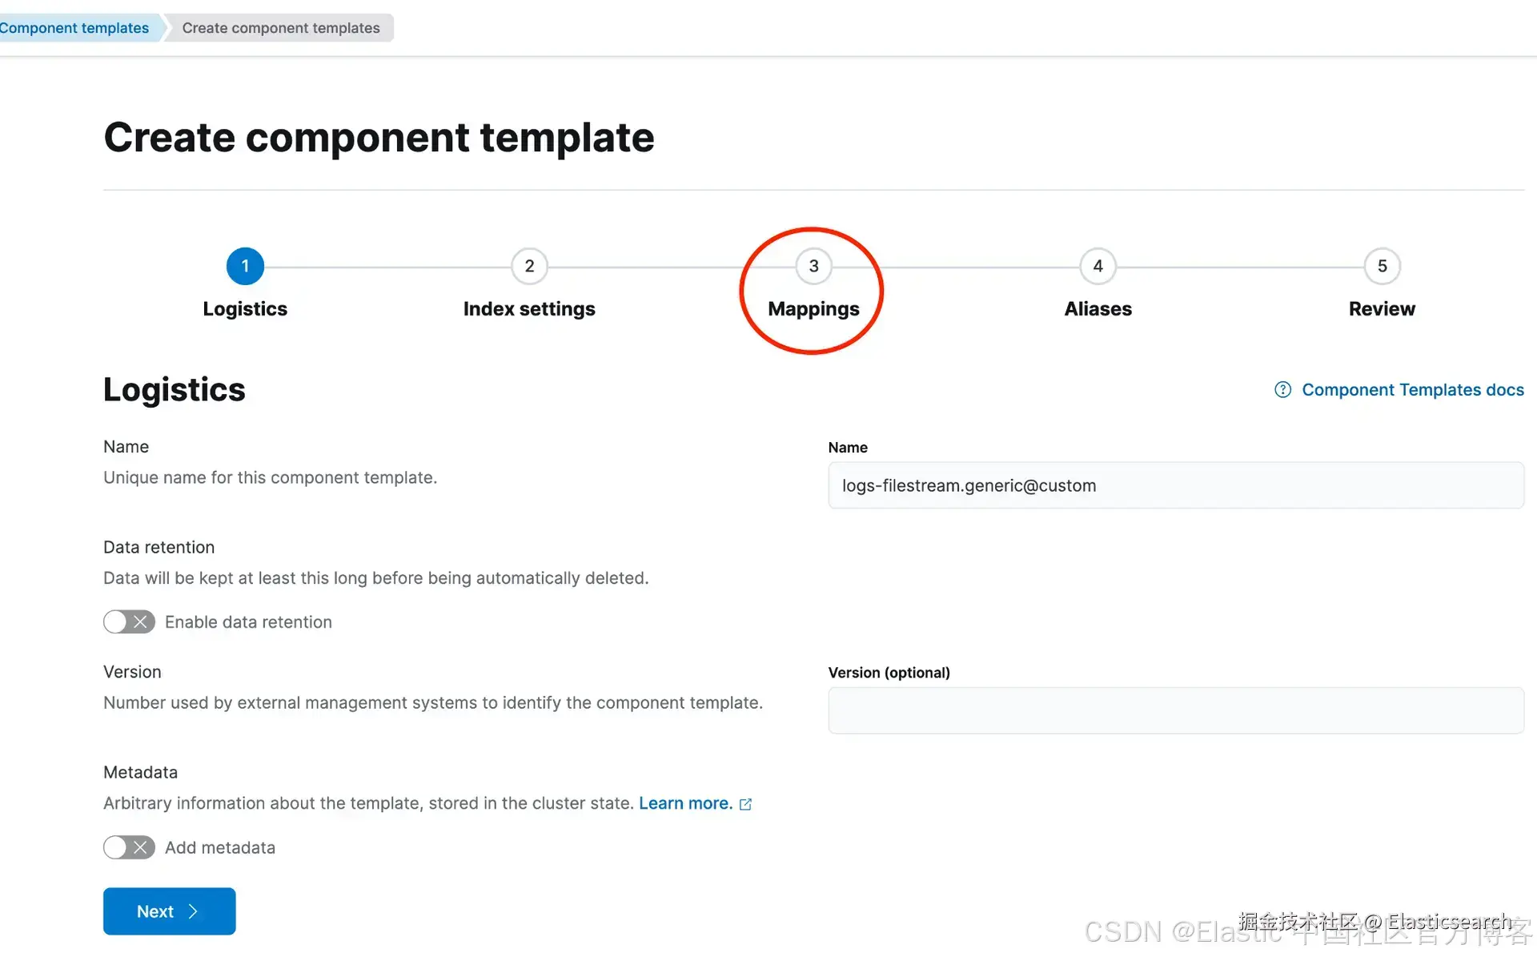Image resolution: width=1537 pixels, height=957 pixels.
Task: Enable the data retention toggle
Action: pyautogui.click(x=129, y=622)
